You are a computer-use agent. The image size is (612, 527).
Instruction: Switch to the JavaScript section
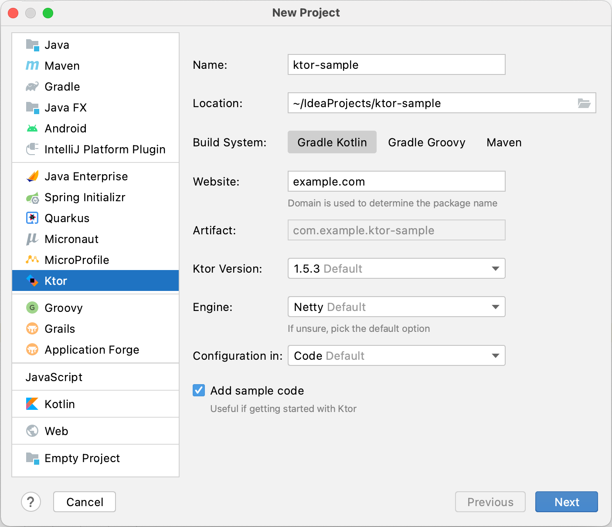54,377
